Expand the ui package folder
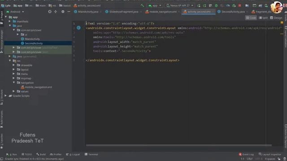This screenshot has width=287, height=161. click(18, 34)
